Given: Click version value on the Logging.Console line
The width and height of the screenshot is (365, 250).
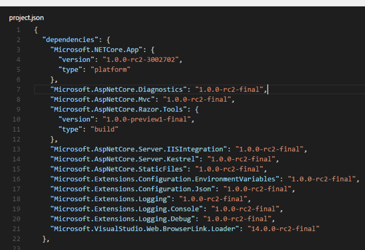Looking at the screenshot, I should pyautogui.click(x=245, y=209).
